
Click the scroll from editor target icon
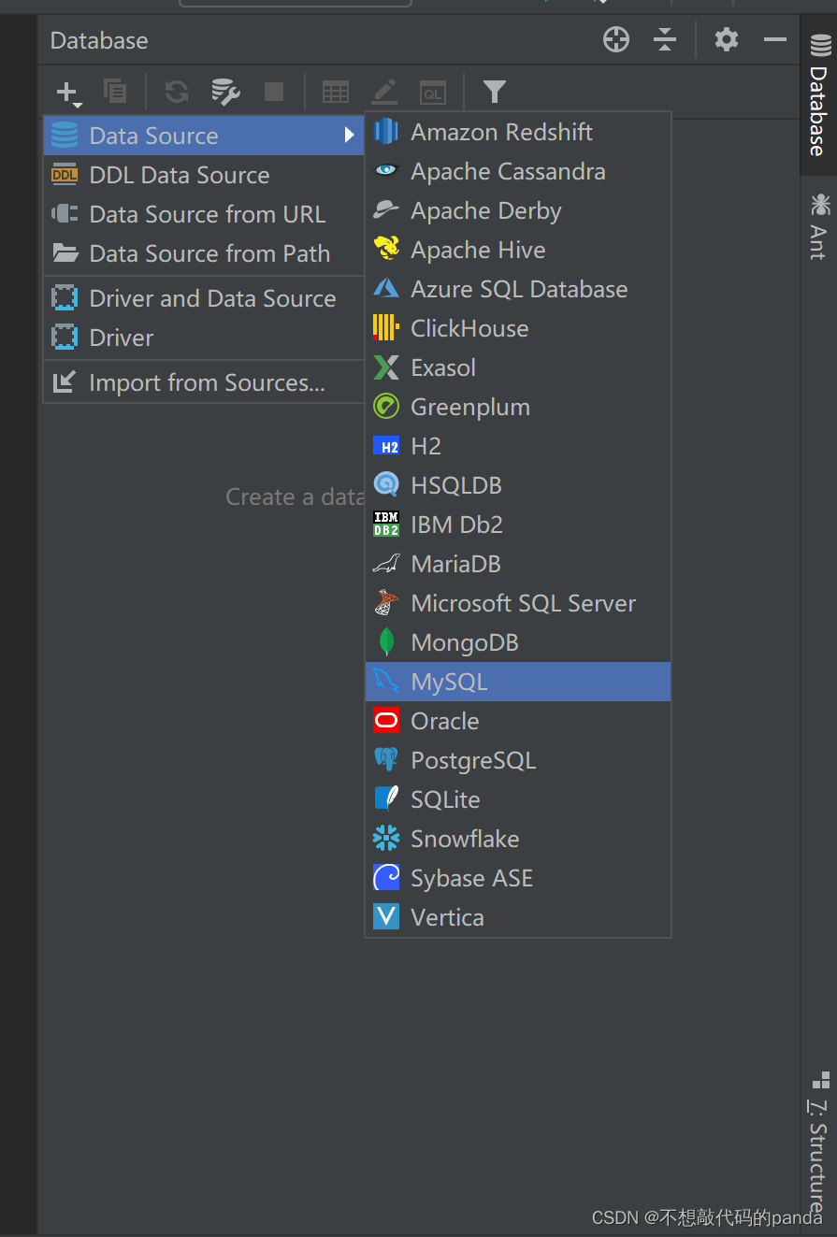(x=616, y=39)
